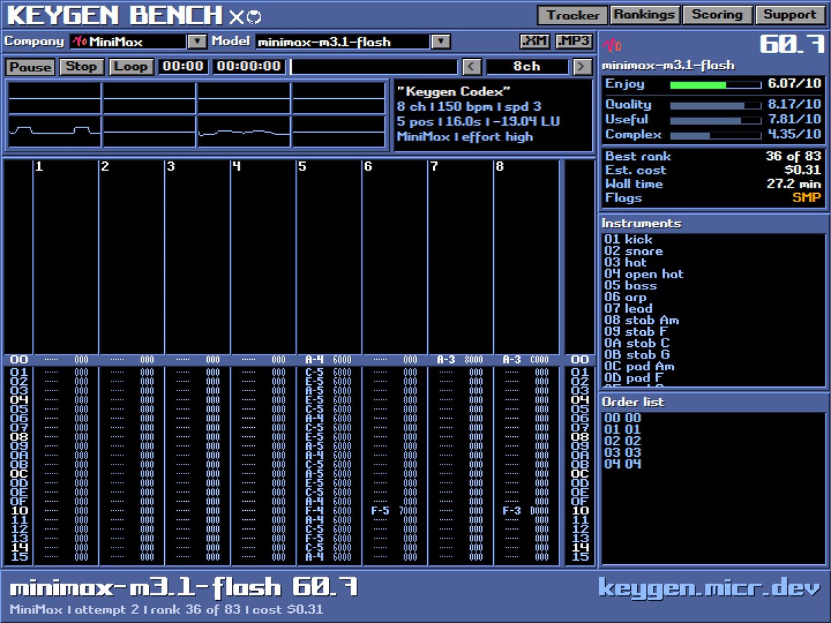Toggle Loop playback
831x623 pixels.
click(x=131, y=66)
